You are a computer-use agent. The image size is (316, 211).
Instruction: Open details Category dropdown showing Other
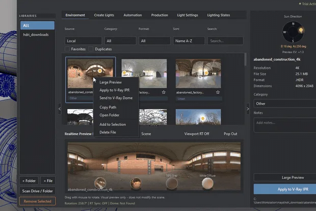pos(284,103)
